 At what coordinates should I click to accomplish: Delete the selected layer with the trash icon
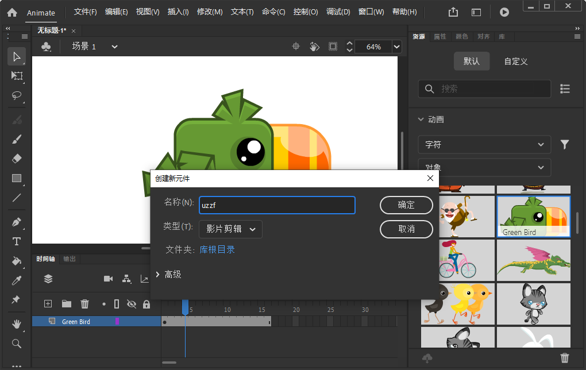pyautogui.click(x=84, y=303)
